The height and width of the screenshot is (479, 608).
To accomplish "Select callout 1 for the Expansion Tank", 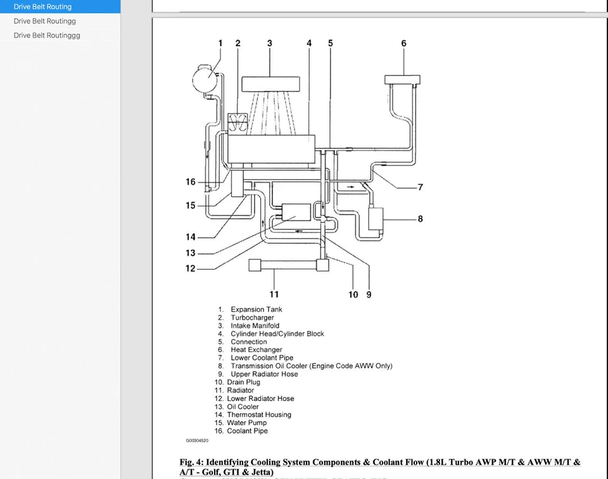I will coord(220,43).
